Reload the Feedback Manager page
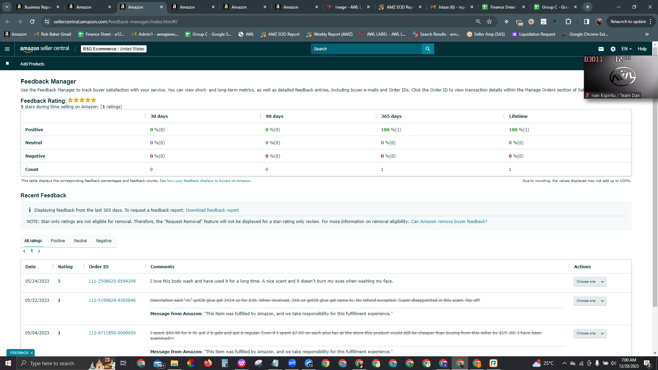 pyautogui.click(x=32, y=22)
